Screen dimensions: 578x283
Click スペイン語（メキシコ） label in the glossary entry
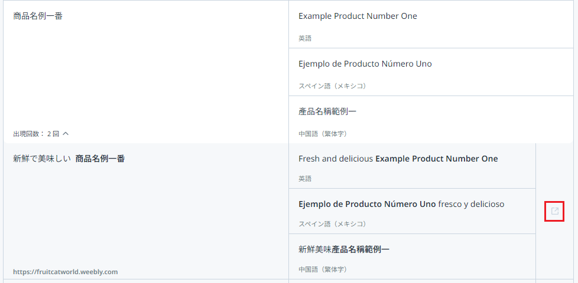[333, 86]
